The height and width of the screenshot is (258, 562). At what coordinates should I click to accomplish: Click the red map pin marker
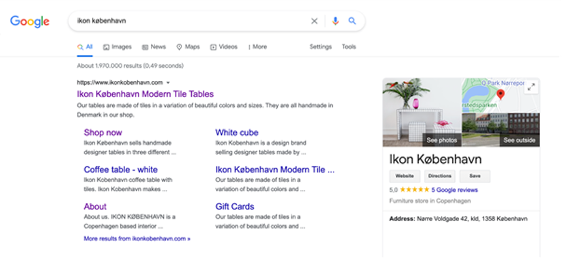(501, 95)
